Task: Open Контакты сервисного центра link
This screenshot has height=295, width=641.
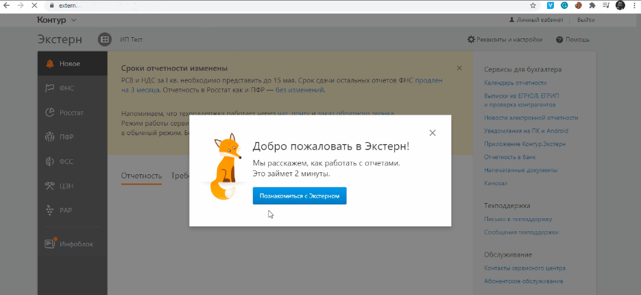Action: (x=525, y=268)
